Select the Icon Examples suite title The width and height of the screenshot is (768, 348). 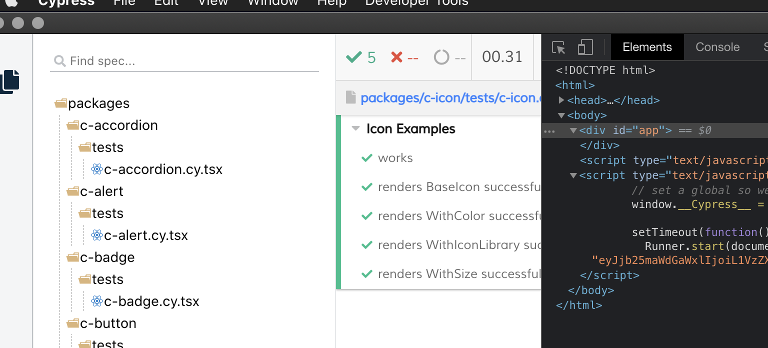point(411,129)
